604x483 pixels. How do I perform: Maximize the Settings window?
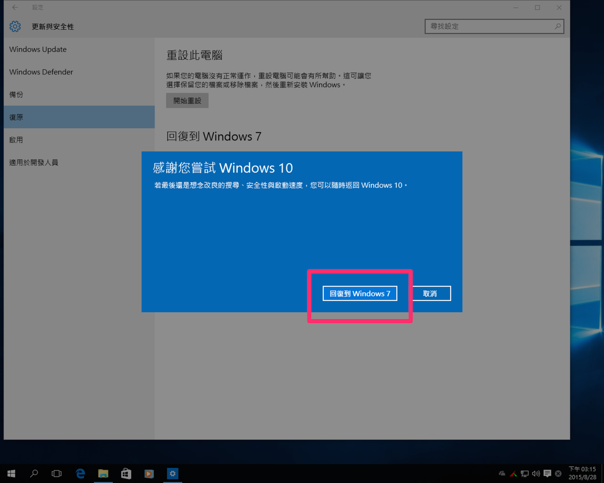(537, 8)
